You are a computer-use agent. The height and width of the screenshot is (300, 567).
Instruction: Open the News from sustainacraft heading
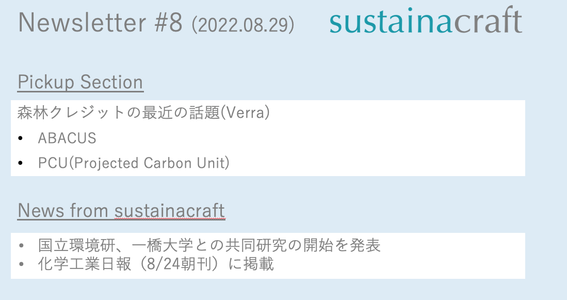pos(121,210)
